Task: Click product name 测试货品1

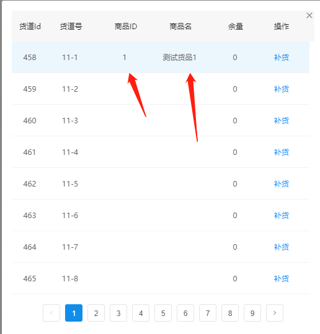Action: point(179,58)
